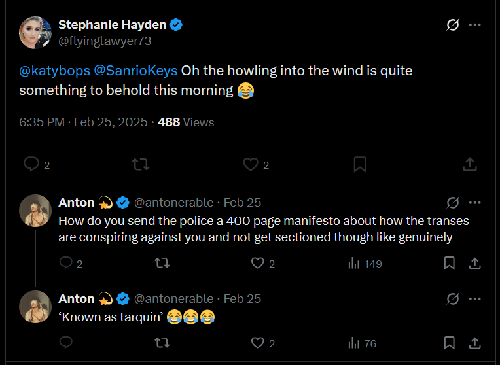
Task: Open more options on 'Known as tarquin' reply
Action: click(x=475, y=299)
